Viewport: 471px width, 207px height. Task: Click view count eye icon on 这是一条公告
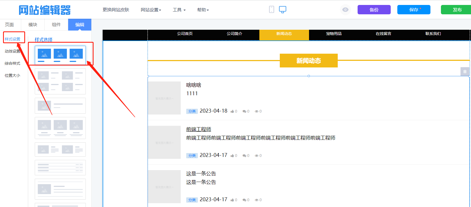pos(257,200)
